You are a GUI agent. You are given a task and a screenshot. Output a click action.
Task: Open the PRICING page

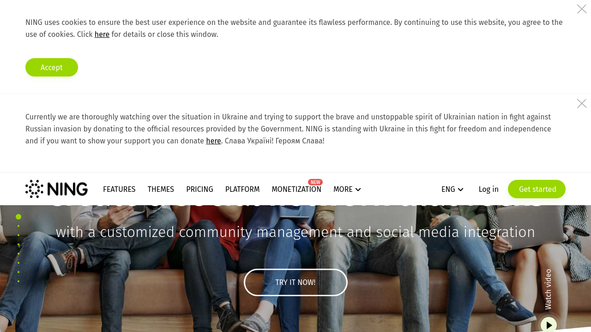pos(199,190)
